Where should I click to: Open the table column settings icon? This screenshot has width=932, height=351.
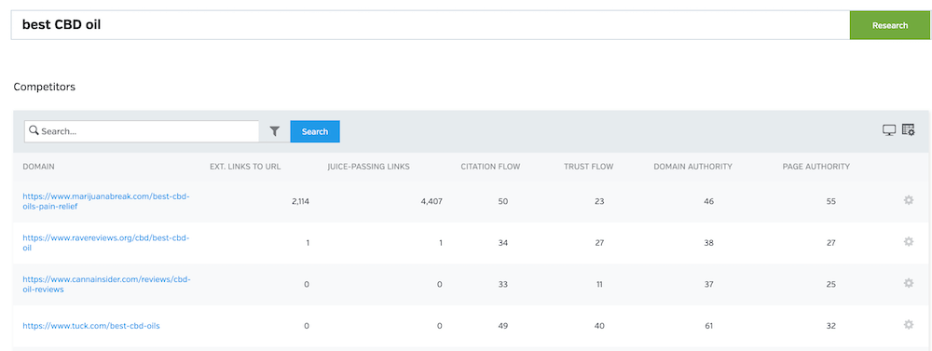click(908, 130)
